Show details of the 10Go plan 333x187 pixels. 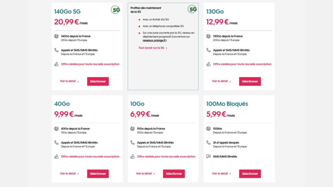[x=145, y=174]
